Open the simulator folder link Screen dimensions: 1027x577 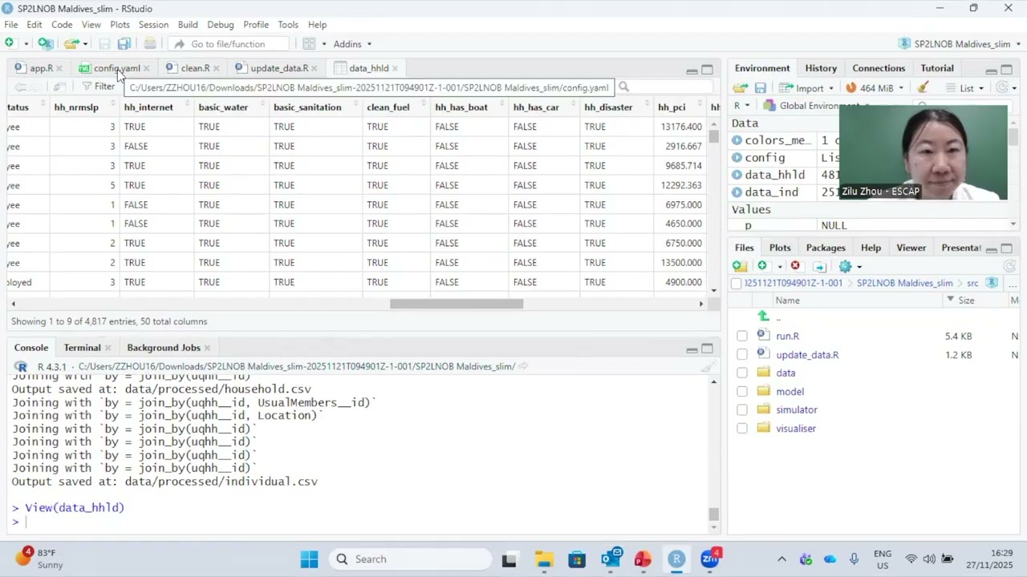796,410
